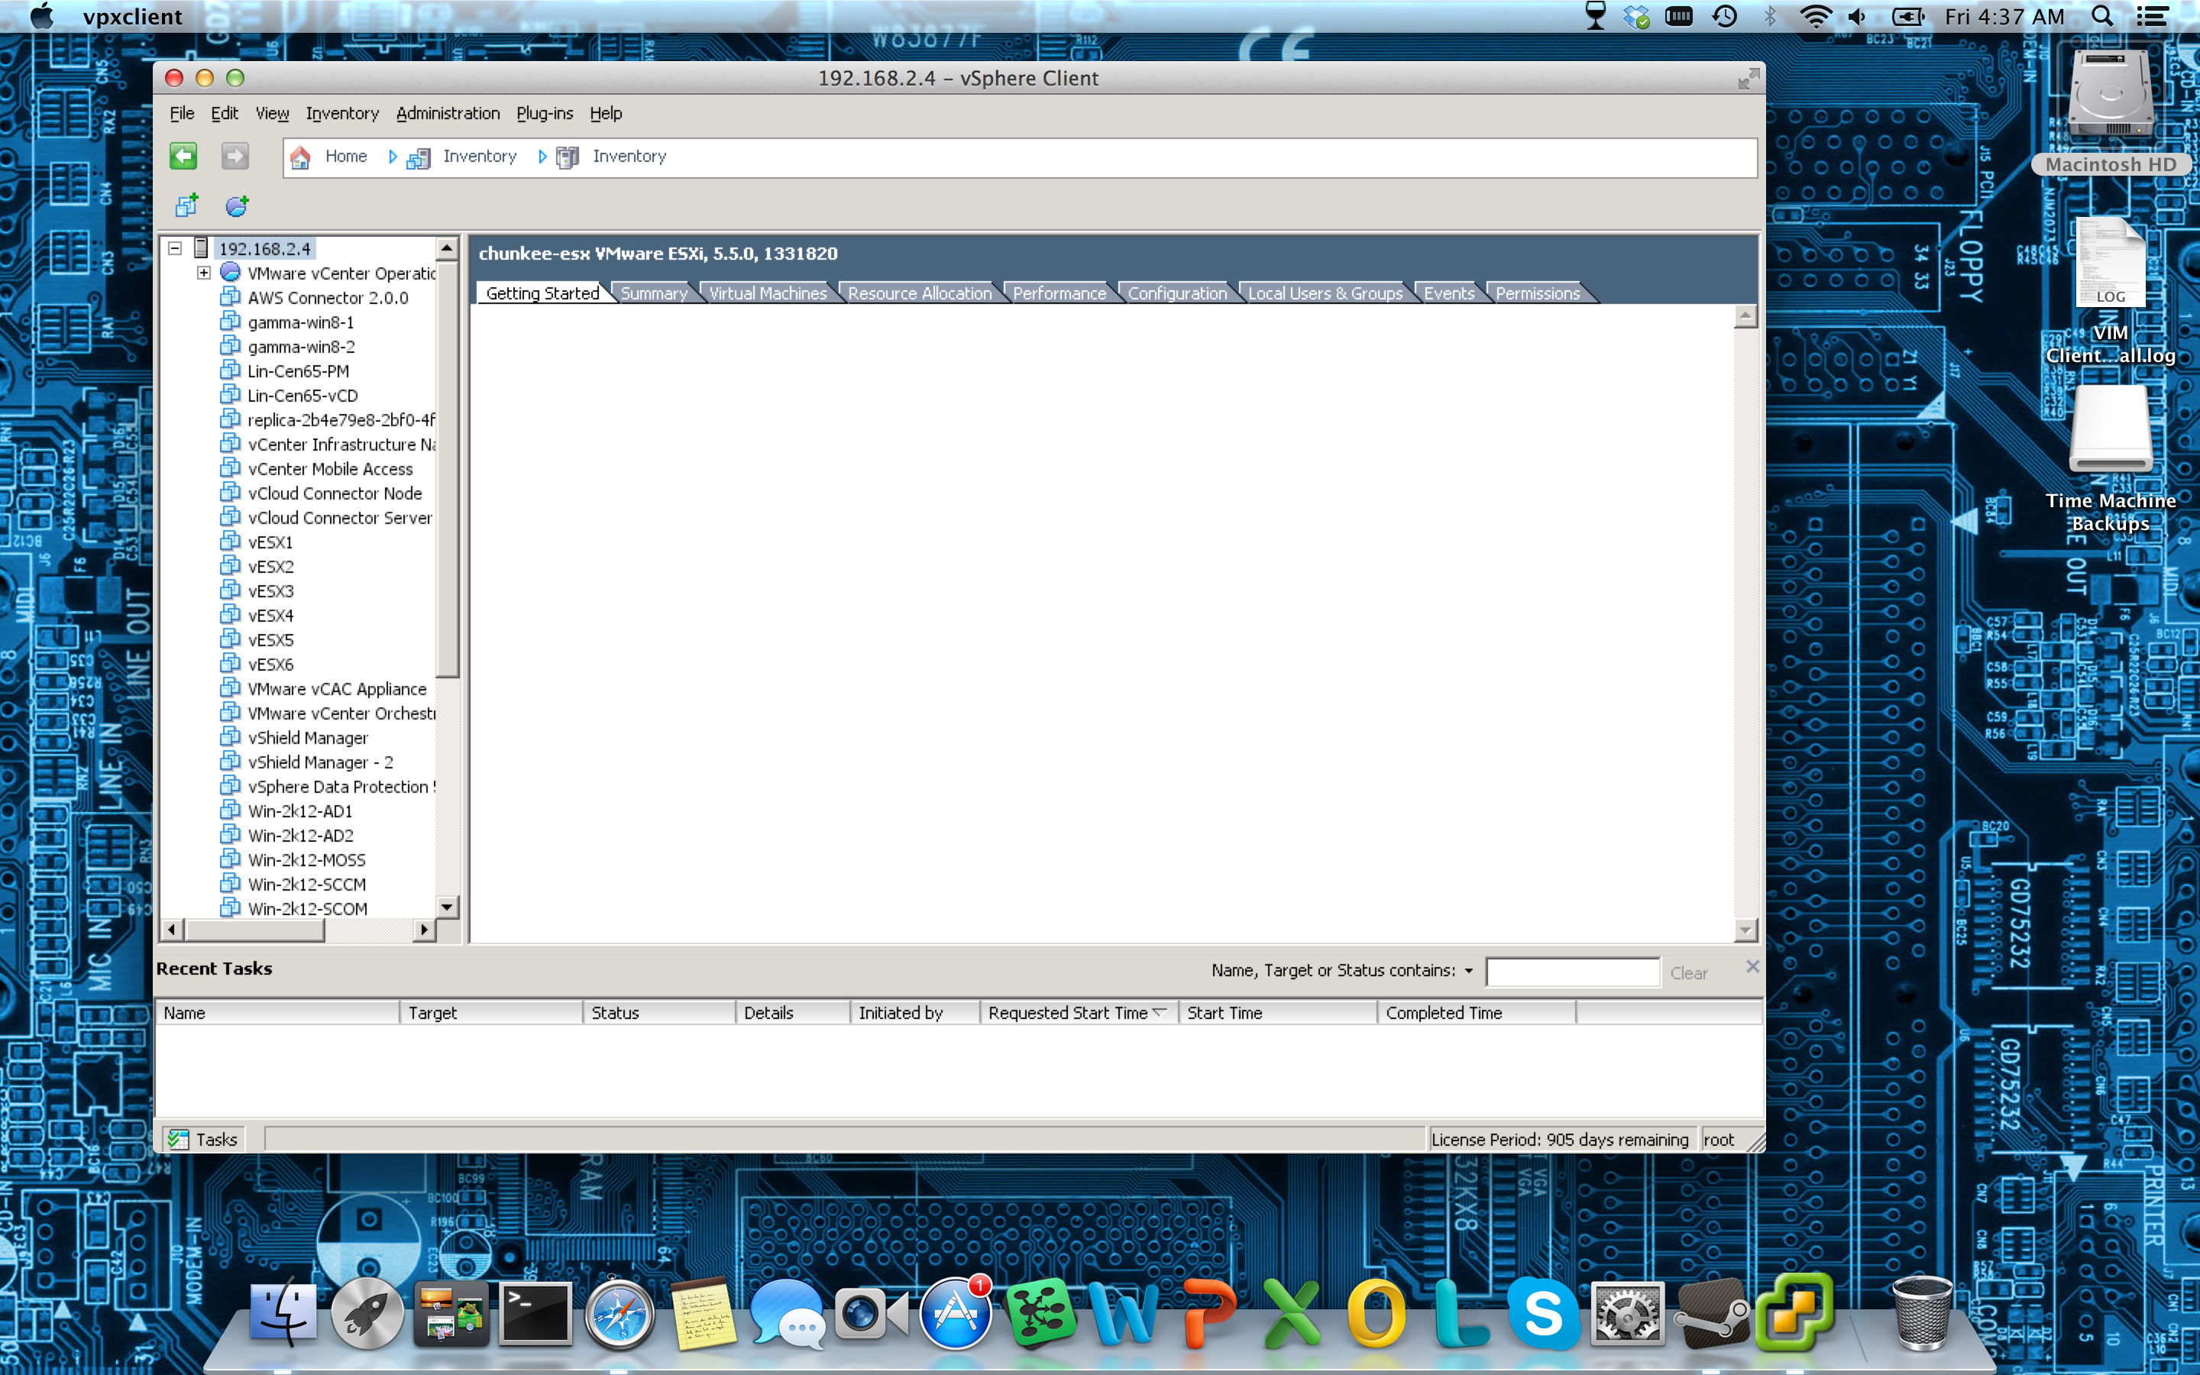Click the green back navigation arrow

[183, 157]
